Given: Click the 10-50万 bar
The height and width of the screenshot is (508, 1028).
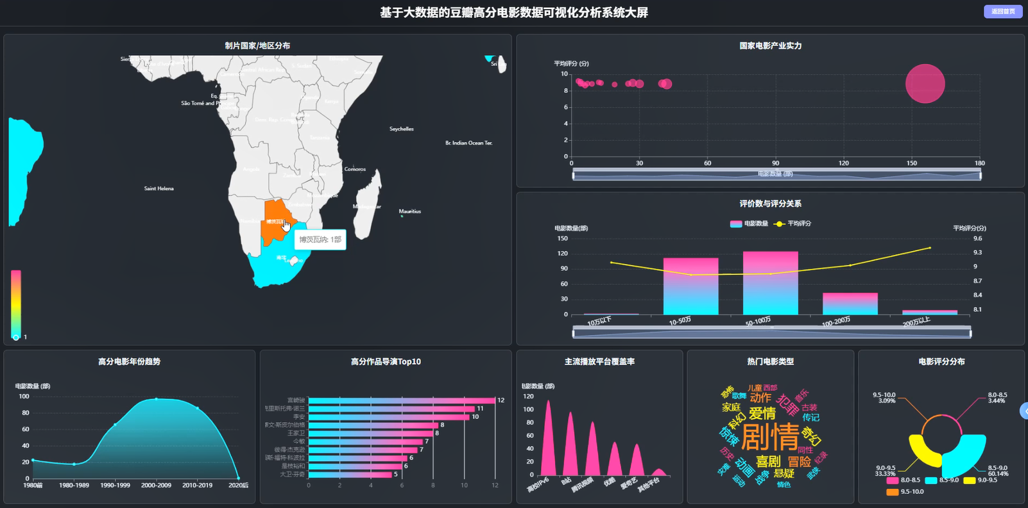Looking at the screenshot, I should (x=690, y=286).
